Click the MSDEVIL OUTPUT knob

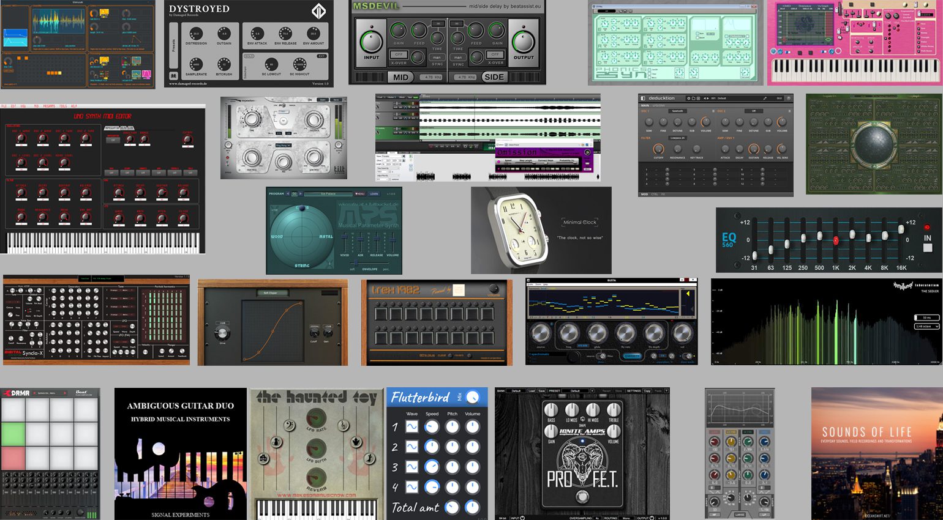click(x=524, y=41)
